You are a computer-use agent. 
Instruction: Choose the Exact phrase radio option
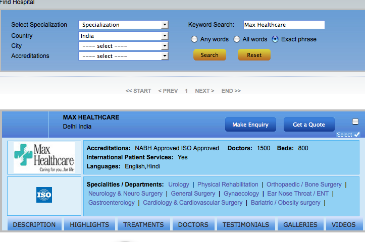coord(275,39)
